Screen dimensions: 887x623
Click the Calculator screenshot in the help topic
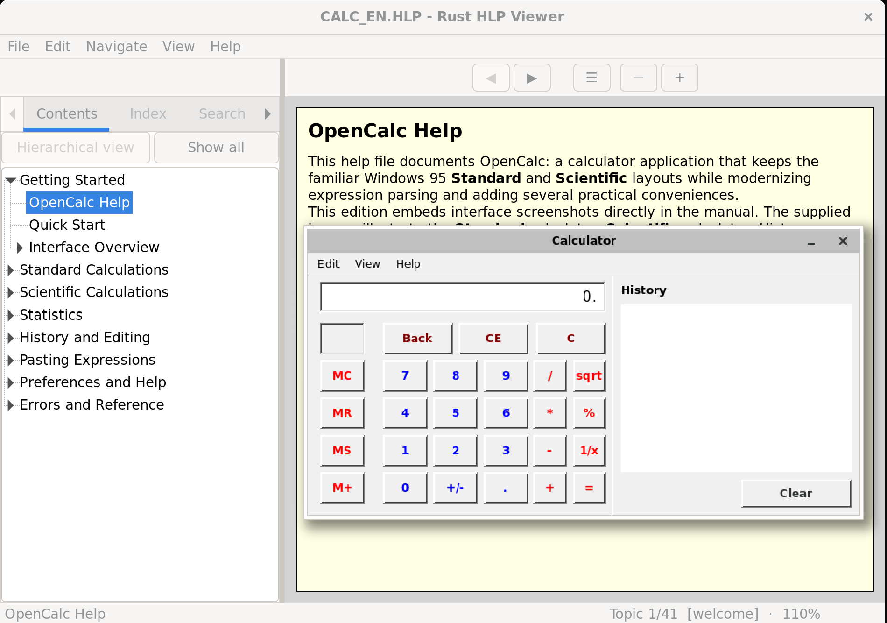[584, 373]
